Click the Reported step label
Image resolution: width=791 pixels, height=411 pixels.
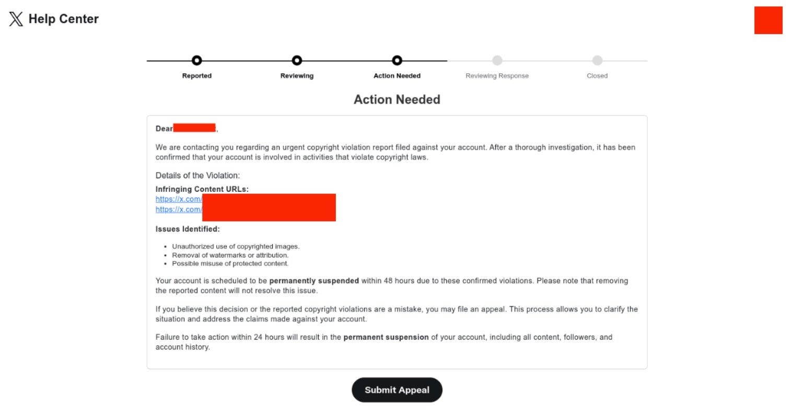pyautogui.click(x=196, y=76)
